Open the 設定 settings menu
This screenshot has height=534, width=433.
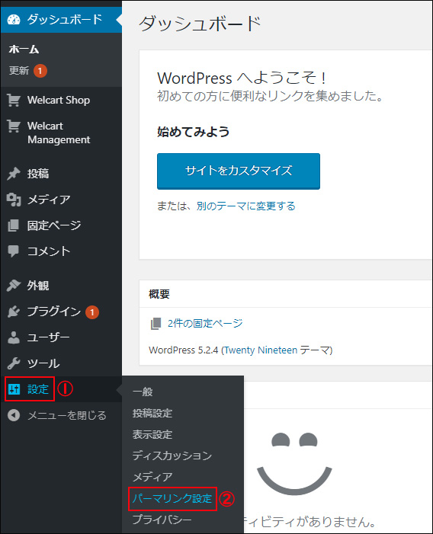(x=38, y=389)
